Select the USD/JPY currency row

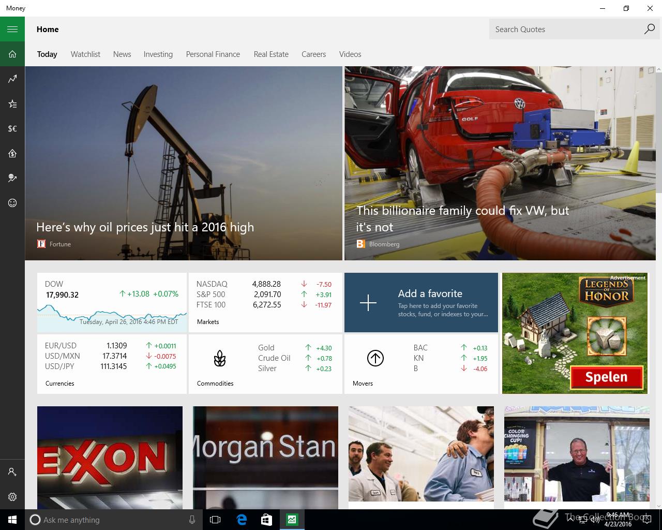111,366
